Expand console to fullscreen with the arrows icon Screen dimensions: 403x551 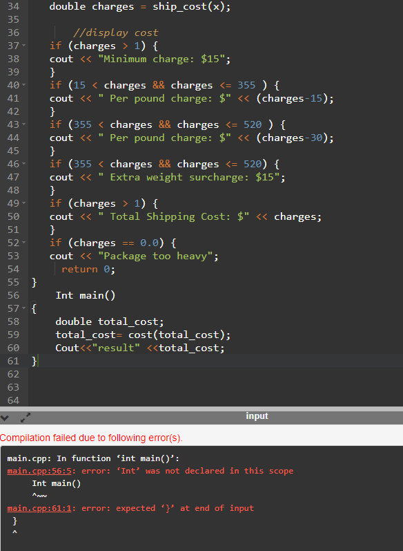pyautogui.click(x=26, y=418)
